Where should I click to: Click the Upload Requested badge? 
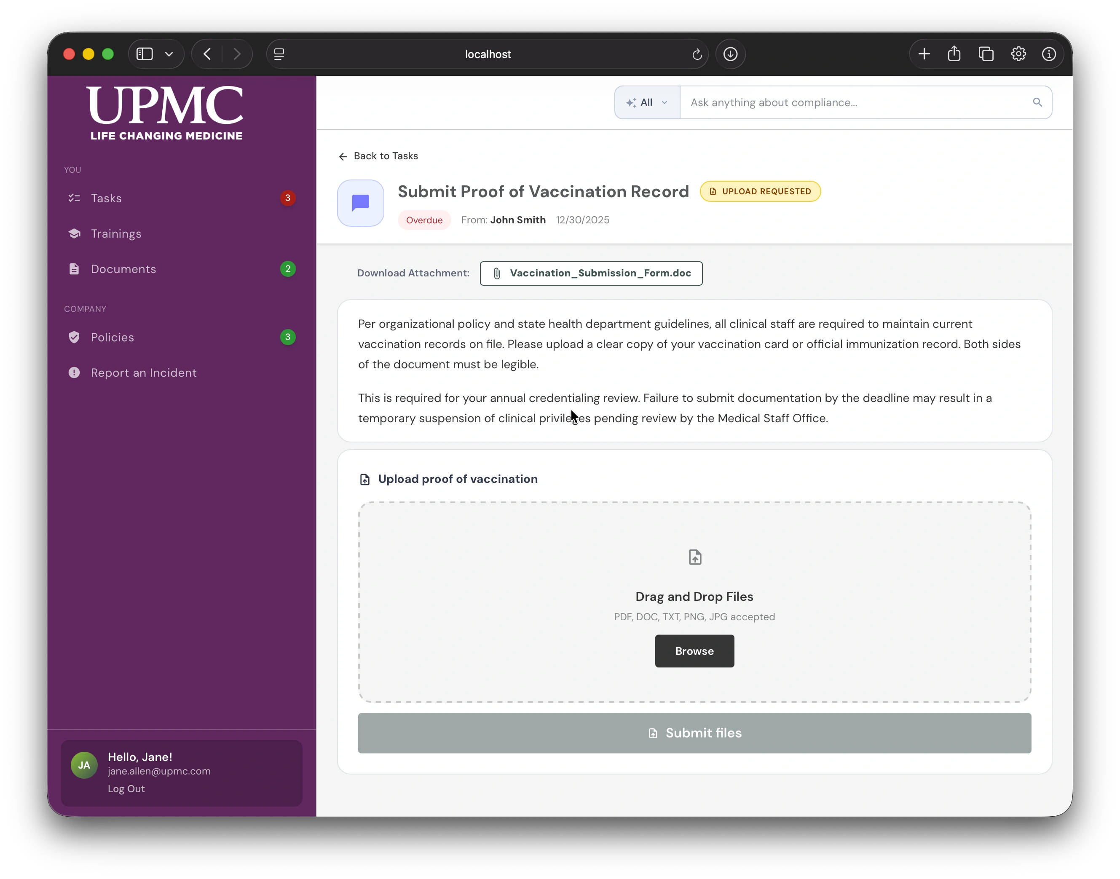(760, 191)
